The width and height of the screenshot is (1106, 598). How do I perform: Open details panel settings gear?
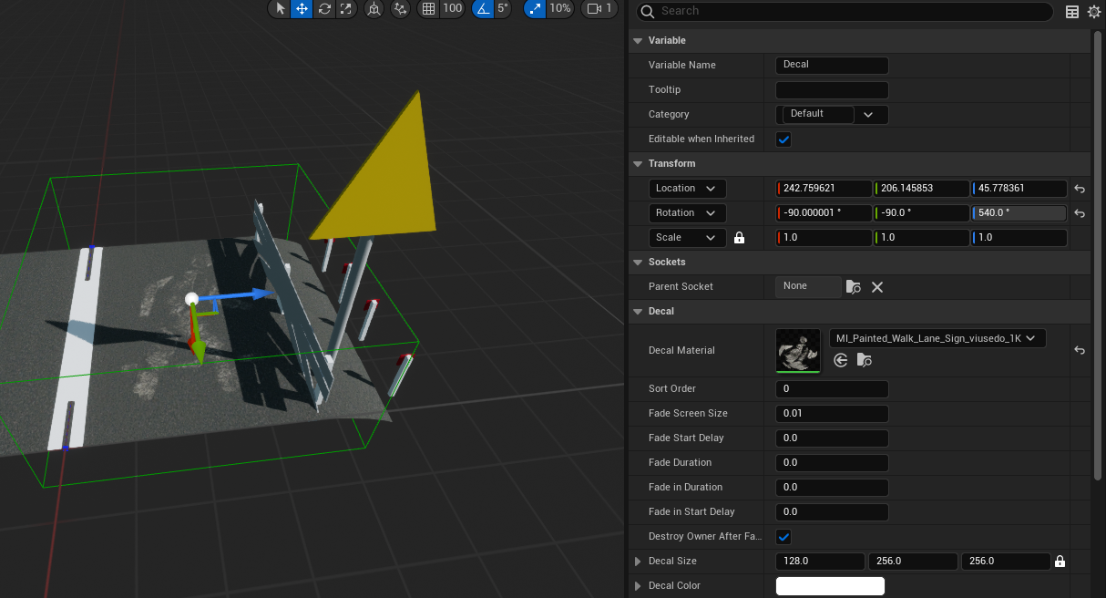pyautogui.click(x=1094, y=12)
